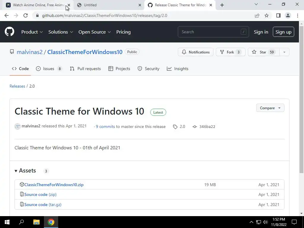Reload the page with the refresh icon
304x228 pixels.
click(26, 15)
